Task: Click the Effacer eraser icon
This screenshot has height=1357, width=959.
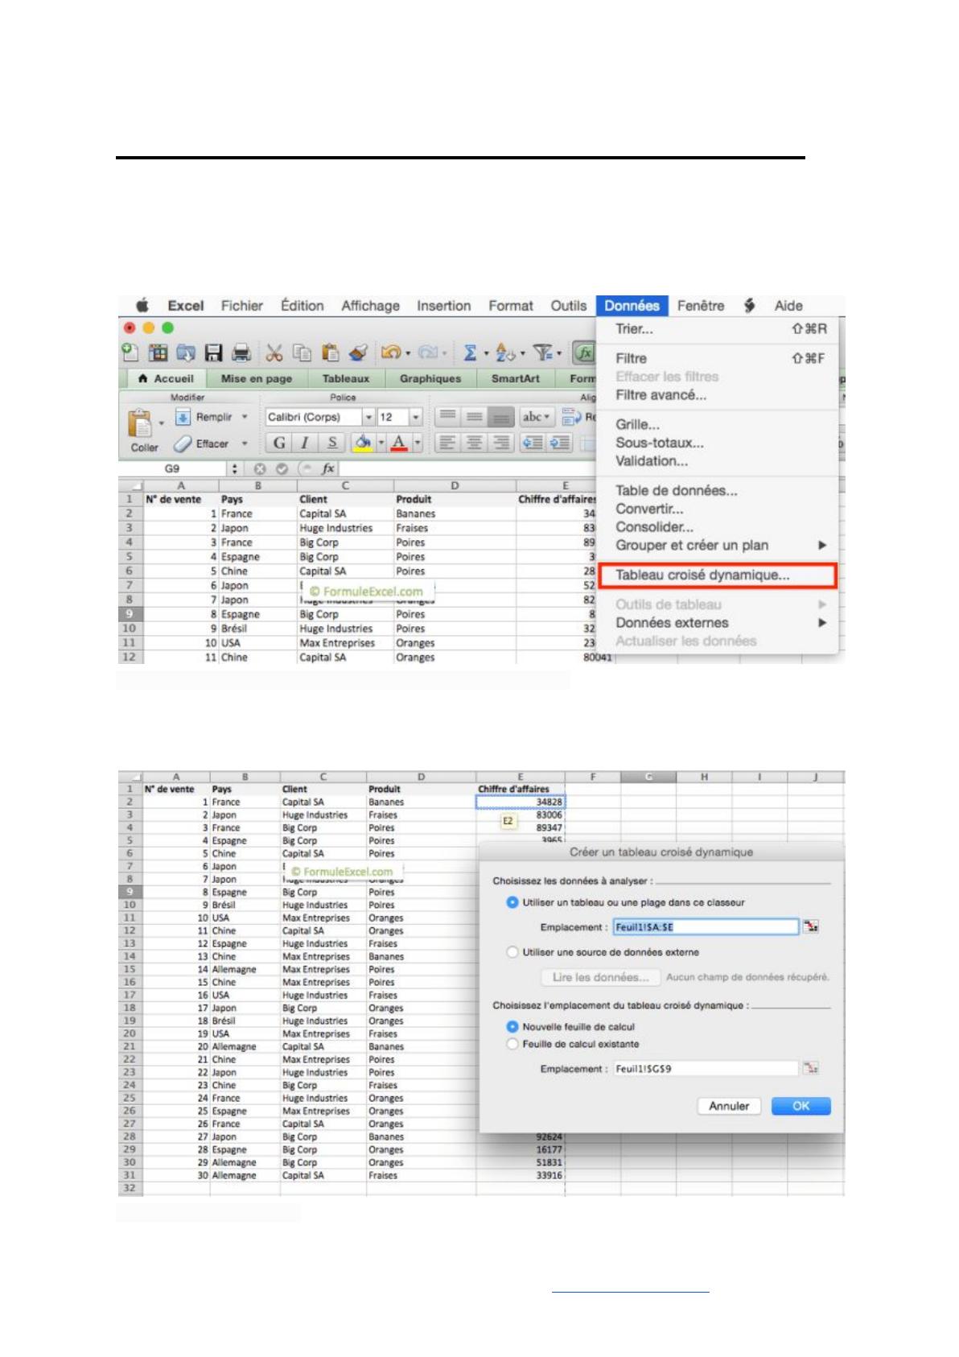Action: 183,443
